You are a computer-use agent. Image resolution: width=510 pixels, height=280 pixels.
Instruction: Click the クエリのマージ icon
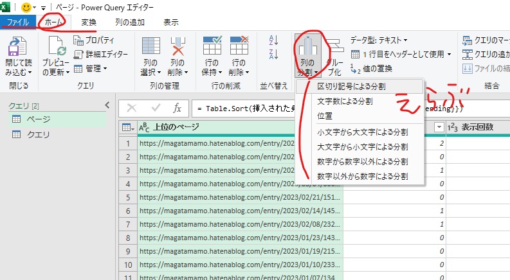(x=468, y=40)
